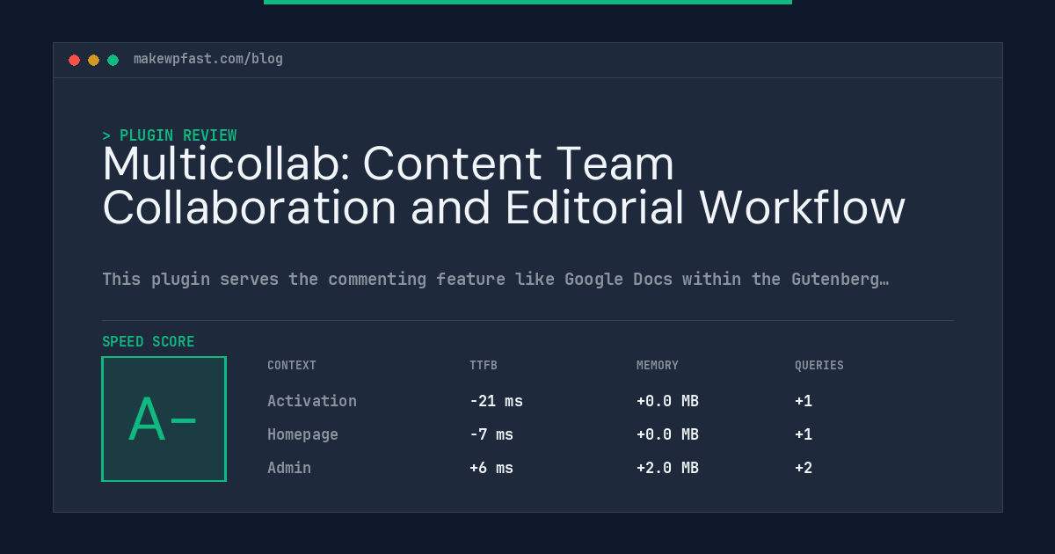Click the Admin queries value +2
This screenshot has height=554, width=1055.
tap(804, 468)
